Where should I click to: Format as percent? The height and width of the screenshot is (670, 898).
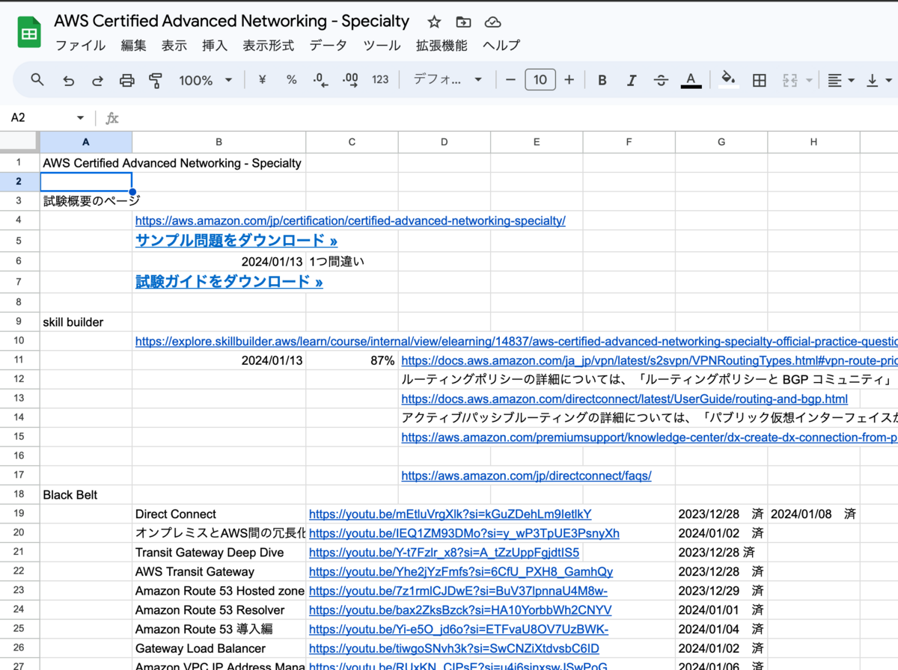(292, 80)
